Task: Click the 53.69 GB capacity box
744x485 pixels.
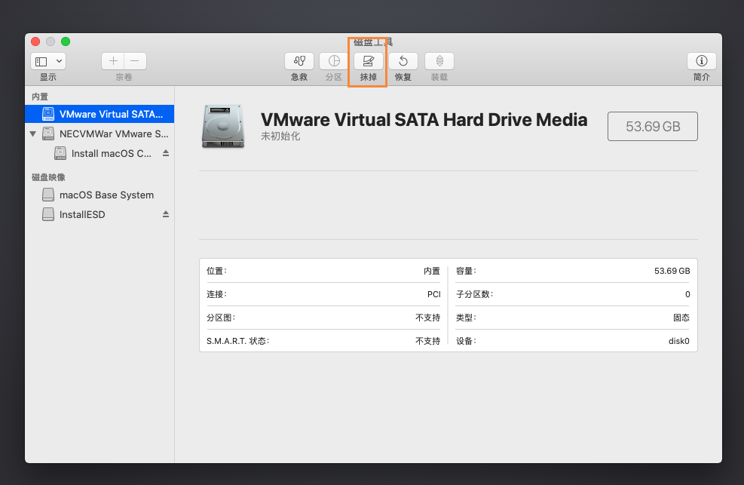Action: pyautogui.click(x=653, y=126)
